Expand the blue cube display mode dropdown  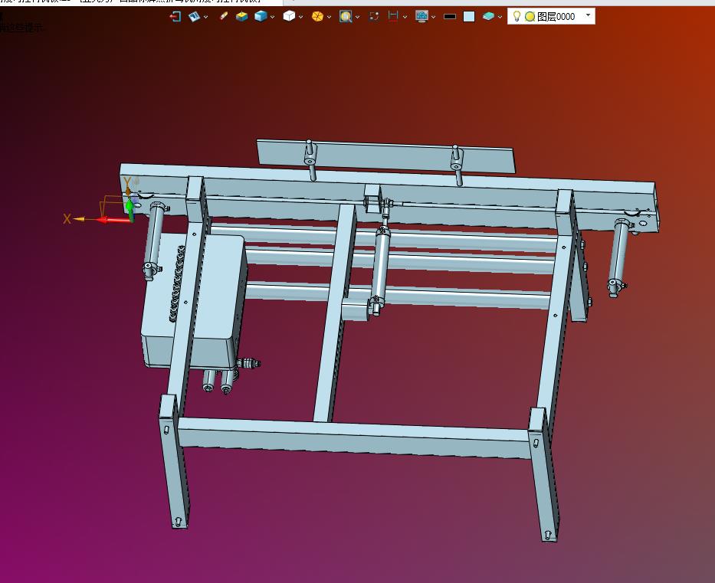point(272,18)
